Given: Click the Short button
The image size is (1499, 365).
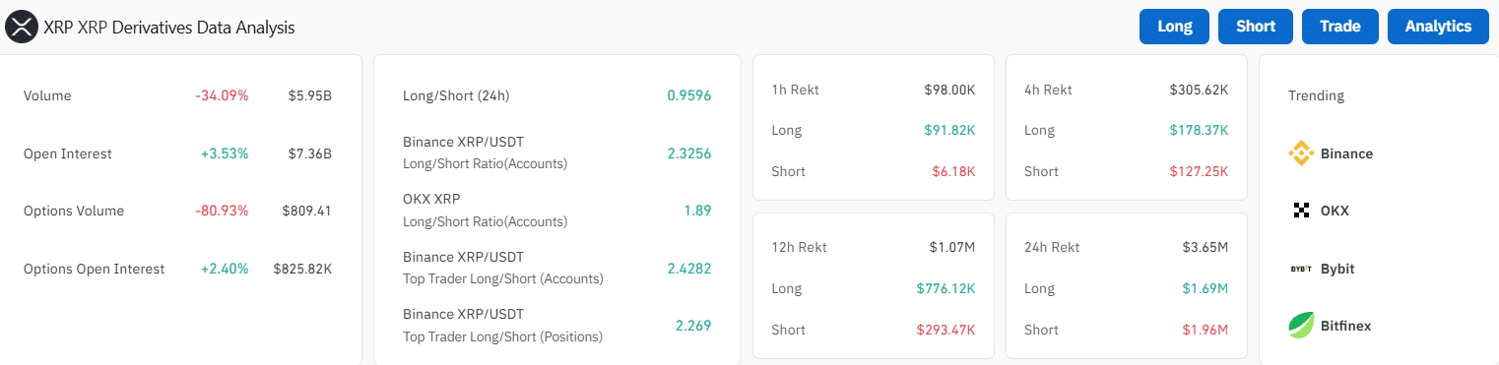Looking at the screenshot, I should (1256, 27).
